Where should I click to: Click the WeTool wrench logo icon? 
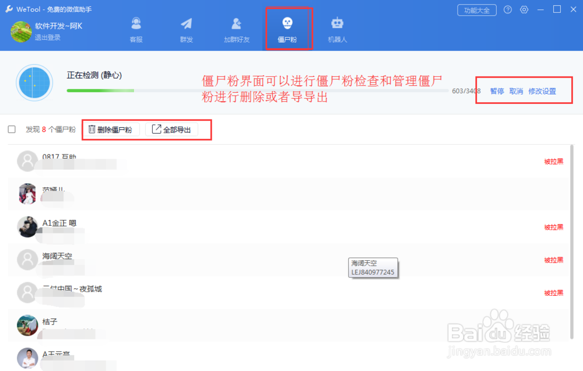[9, 9]
